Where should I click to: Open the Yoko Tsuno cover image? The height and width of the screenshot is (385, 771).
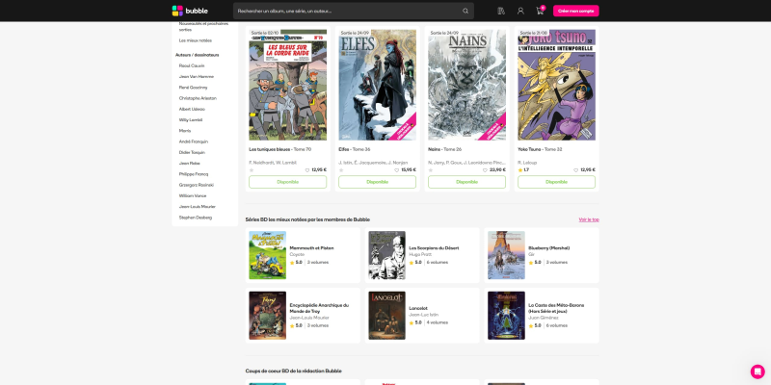click(556, 85)
